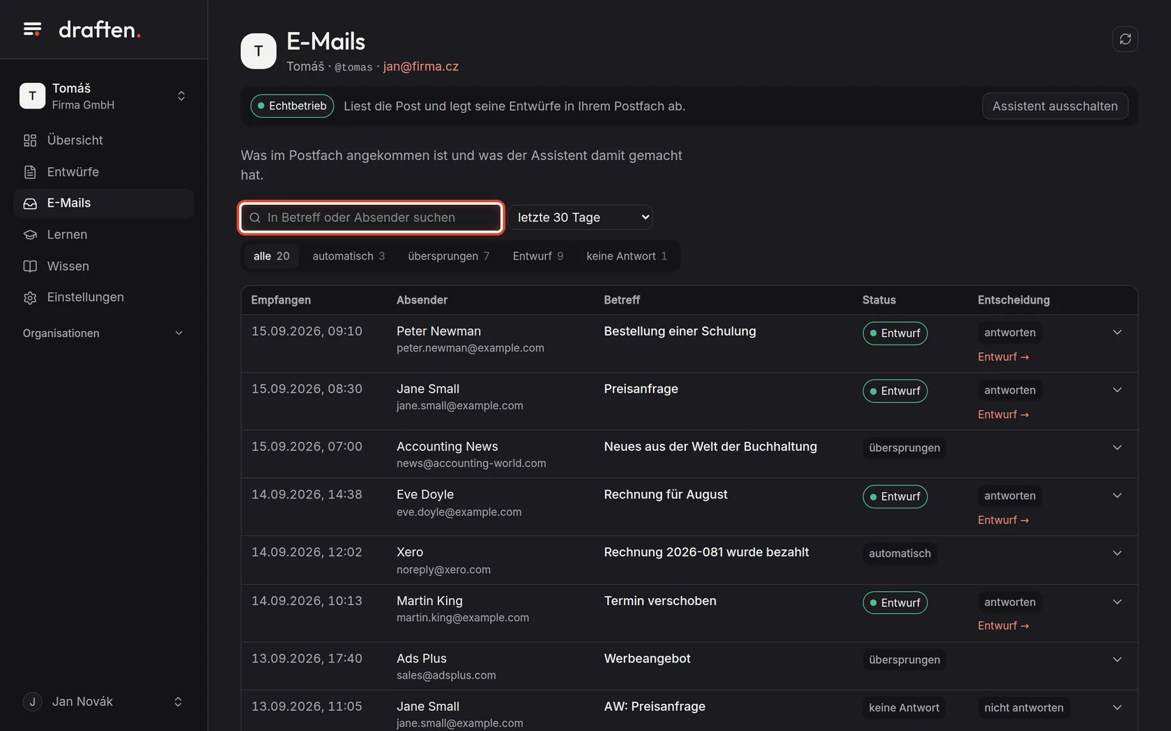The height and width of the screenshot is (731, 1171).
Task: Click the subject Neues aus der Welt der Buchhaltung
Action: [710, 447]
